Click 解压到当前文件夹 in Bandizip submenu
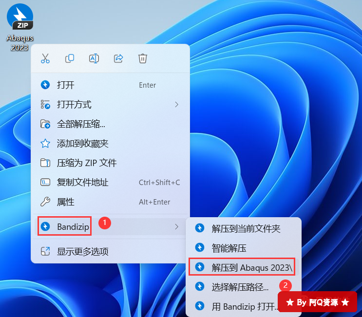The width and height of the screenshot is (362, 317). tap(246, 228)
